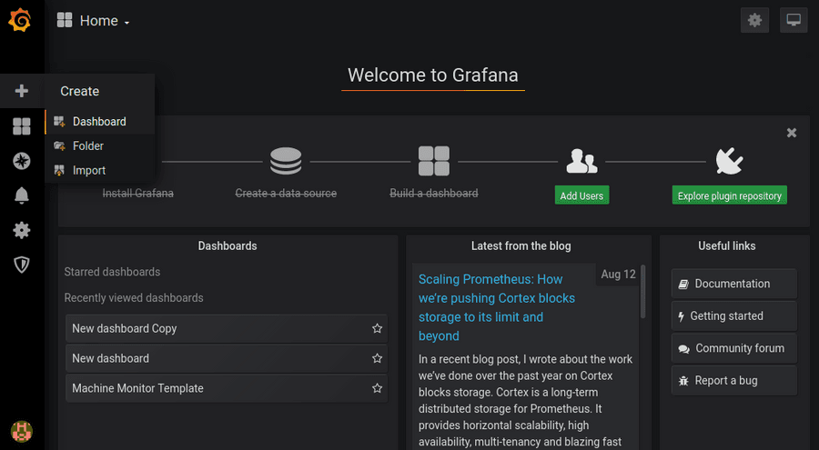
Task: Cycle view mode with the monitor icon
Action: pos(794,20)
